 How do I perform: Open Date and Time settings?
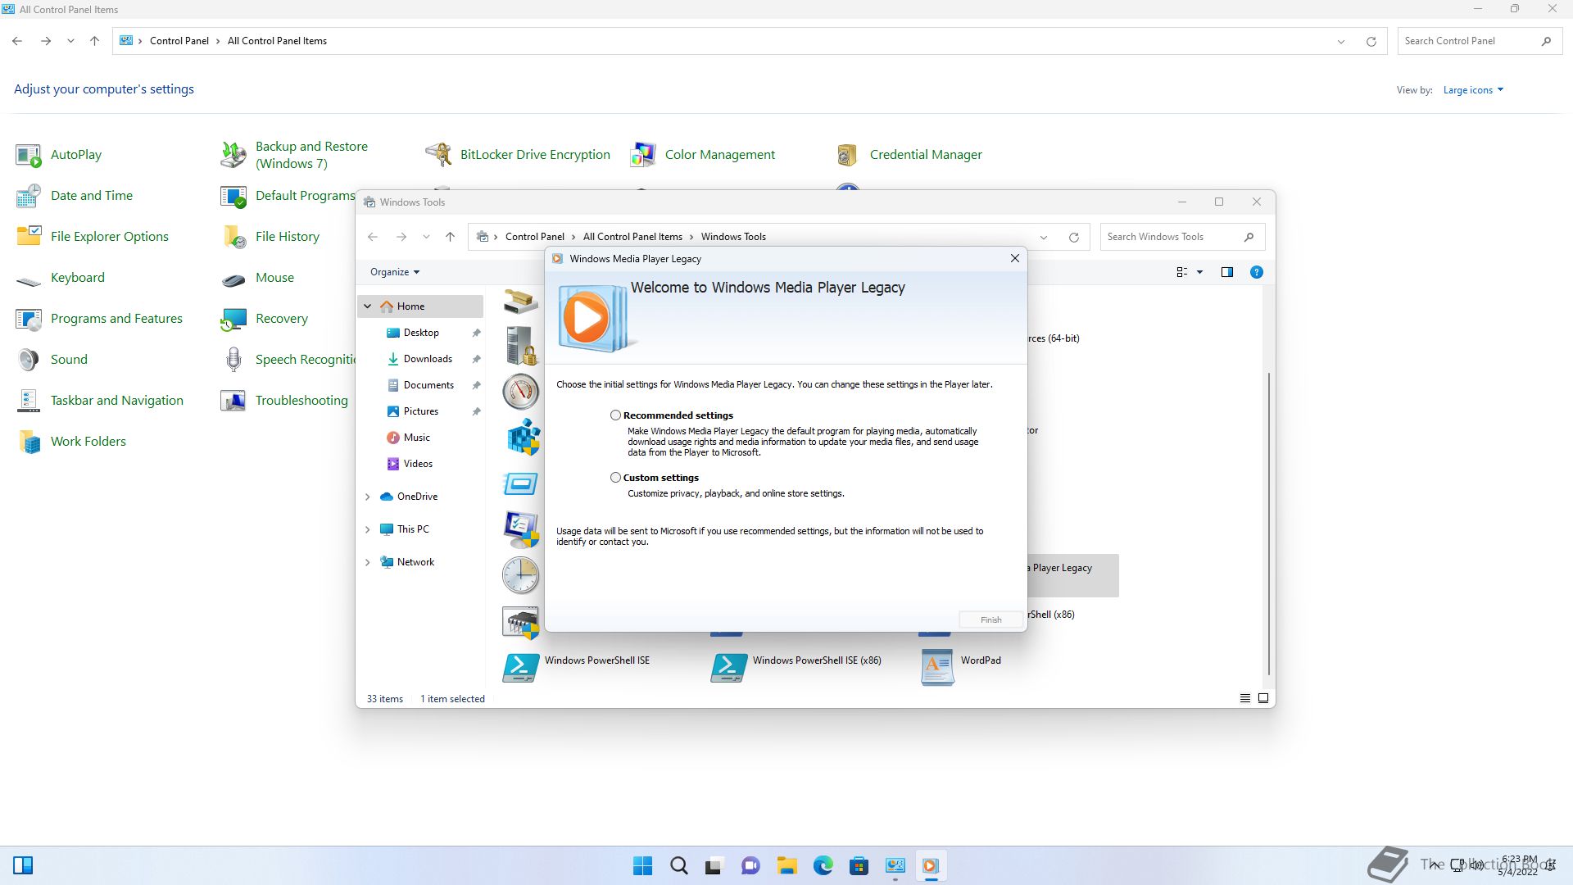tap(75, 196)
